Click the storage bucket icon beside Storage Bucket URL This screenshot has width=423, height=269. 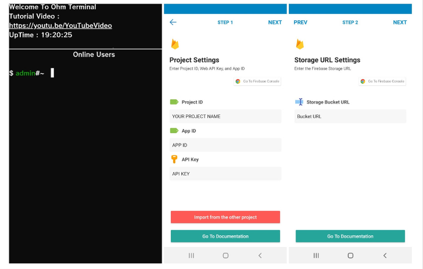point(299,102)
